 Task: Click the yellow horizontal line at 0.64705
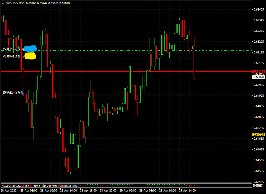click(x=126, y=135)
